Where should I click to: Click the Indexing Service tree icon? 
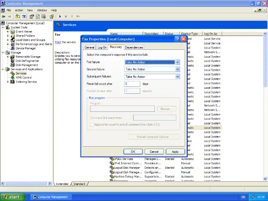point(13,82)
